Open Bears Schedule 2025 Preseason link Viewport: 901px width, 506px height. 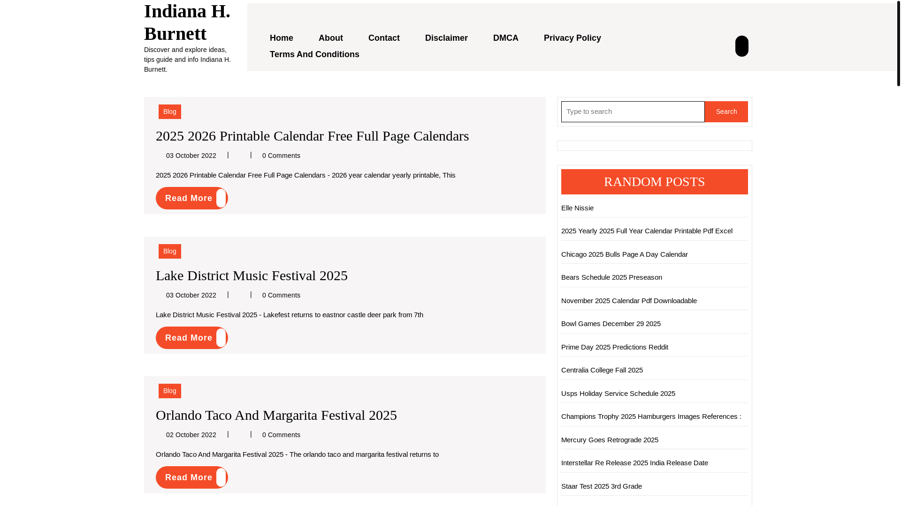point(611,277)
